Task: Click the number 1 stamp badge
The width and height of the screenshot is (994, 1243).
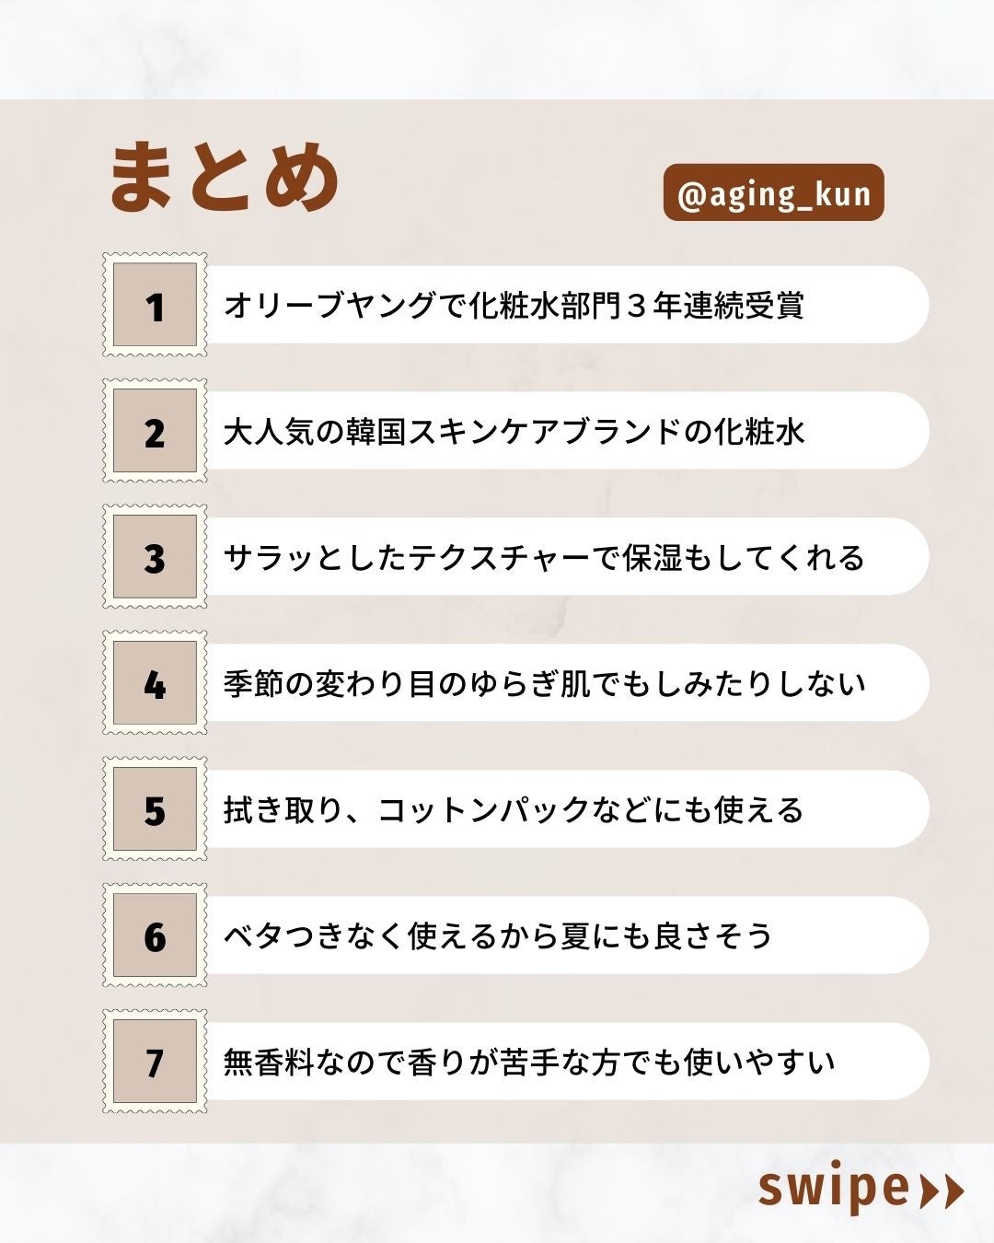Action: 155,306
